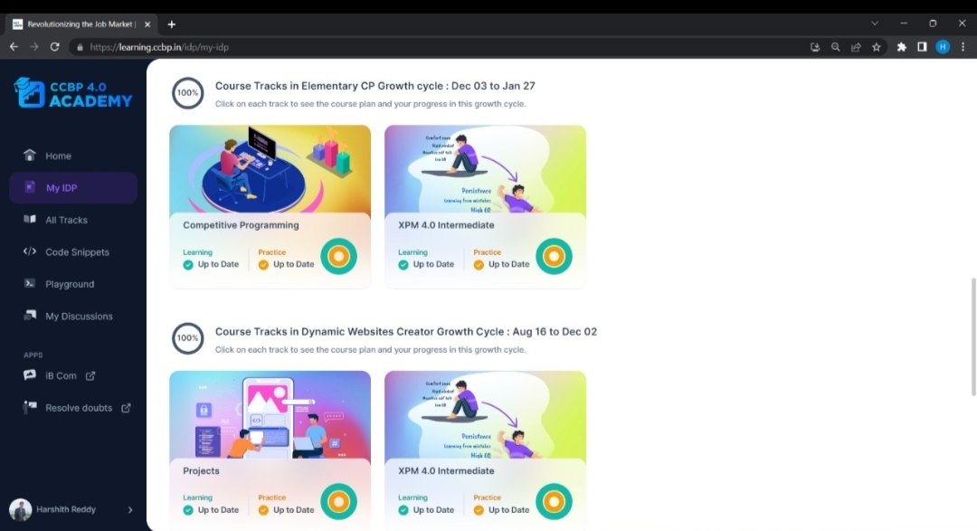Bookmark this page with the star icon
This screenshot has height=531, width=977.
[877, 47]
